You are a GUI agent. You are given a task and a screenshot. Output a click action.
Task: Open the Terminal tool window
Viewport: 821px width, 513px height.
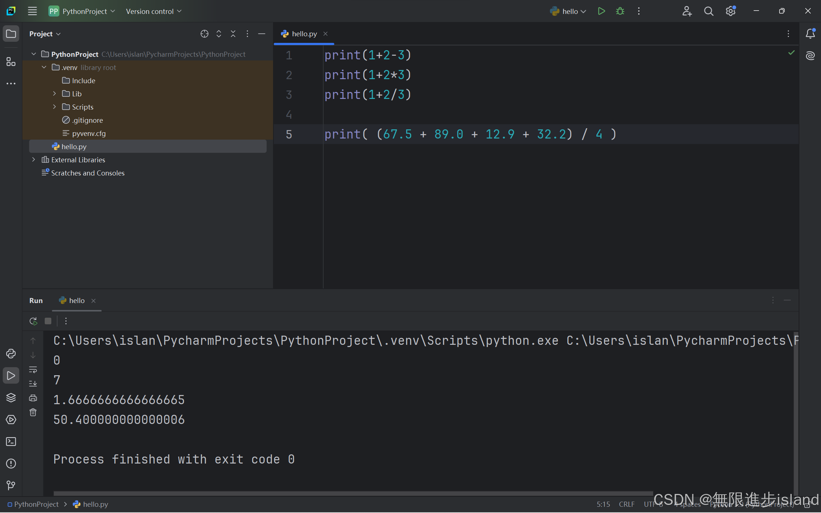coord(11,442)
